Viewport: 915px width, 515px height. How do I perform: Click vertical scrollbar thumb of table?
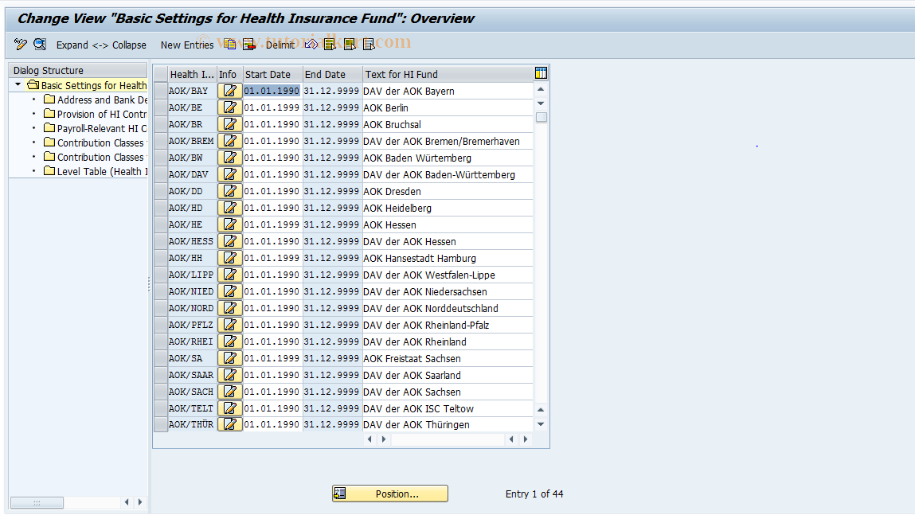point(541,117)
